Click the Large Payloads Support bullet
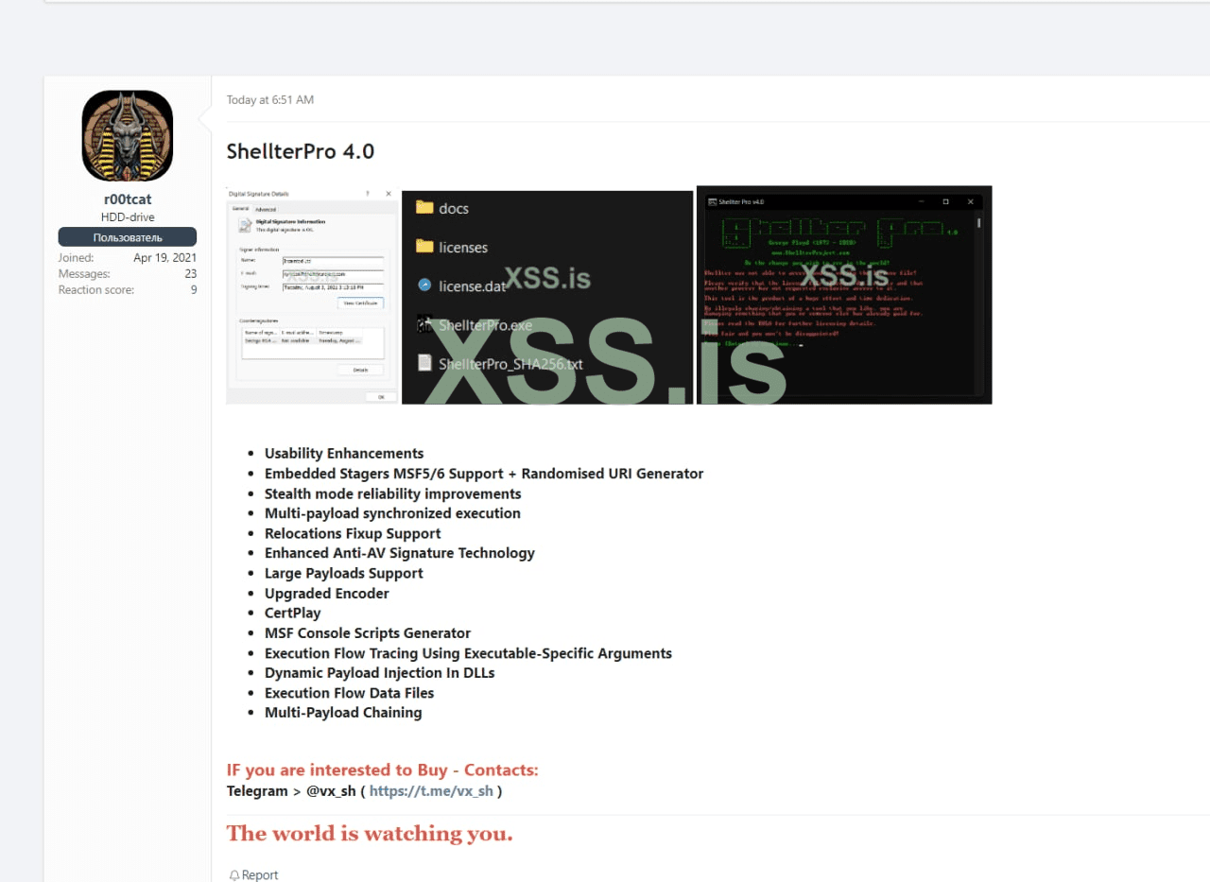This screenshot has height=882, width=1210. pos(344,573)
